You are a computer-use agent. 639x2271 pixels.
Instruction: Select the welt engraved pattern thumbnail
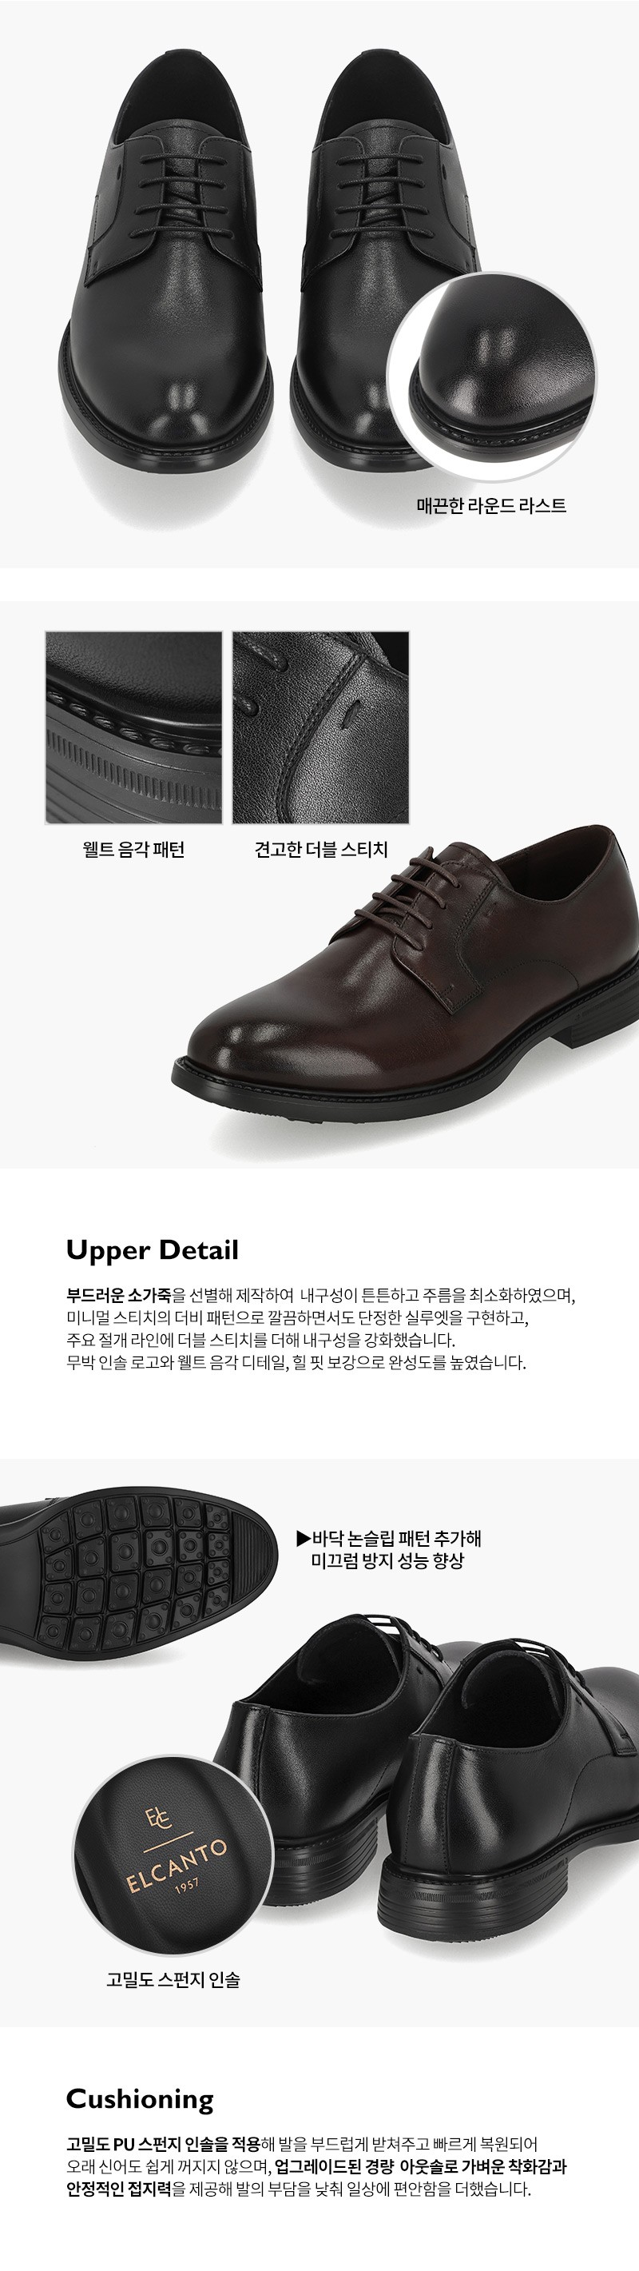pos(134,727)
